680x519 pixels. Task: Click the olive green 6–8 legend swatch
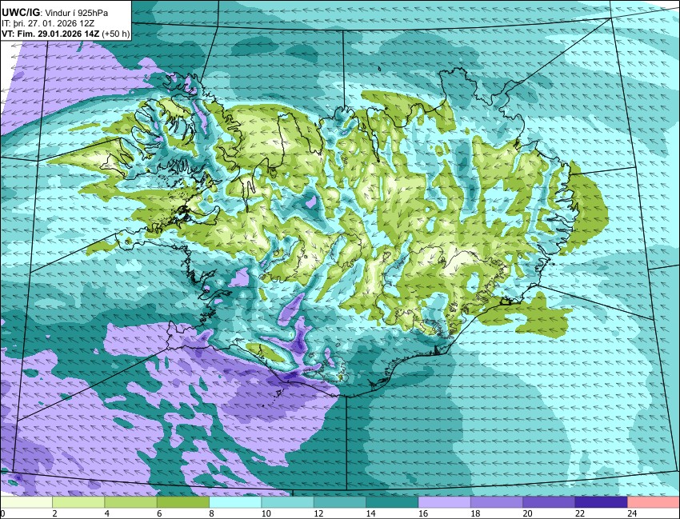[x=183, y=502]
